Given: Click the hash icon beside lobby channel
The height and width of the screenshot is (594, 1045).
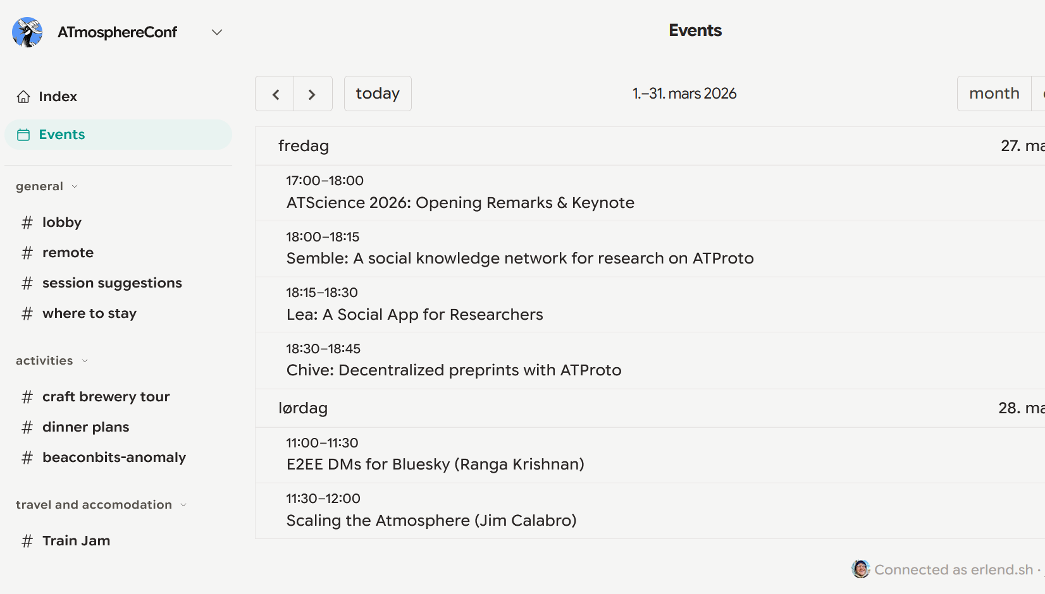Looking at the screenshot, I should pos(27,222).
